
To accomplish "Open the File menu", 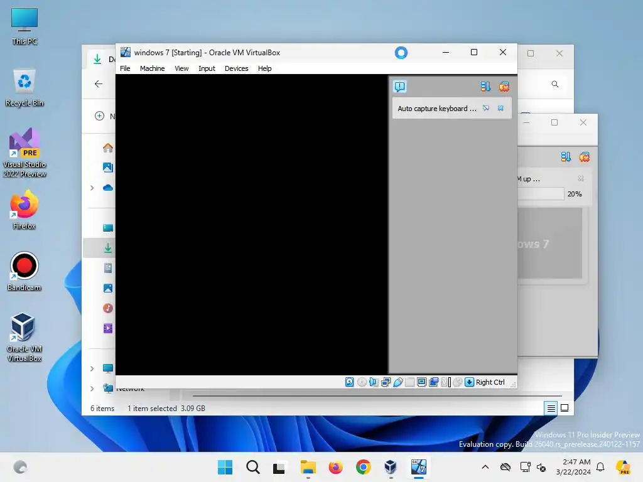I will coord(125,68).
